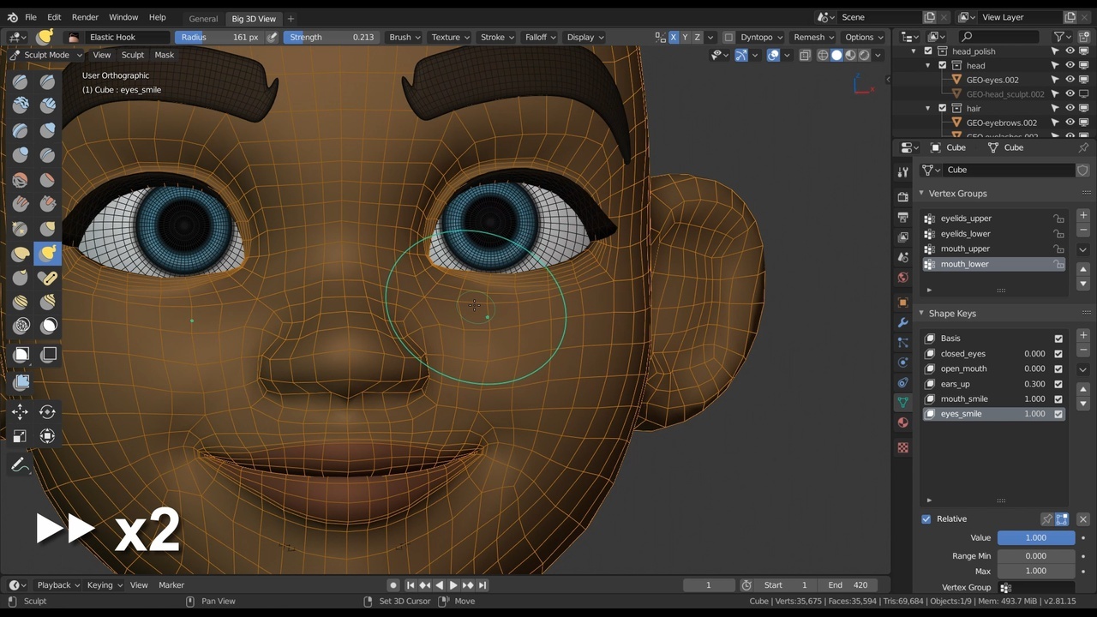
Task: Adjust the shape key Value slider
Action: pyautogui.click(x=1035, y=537)
